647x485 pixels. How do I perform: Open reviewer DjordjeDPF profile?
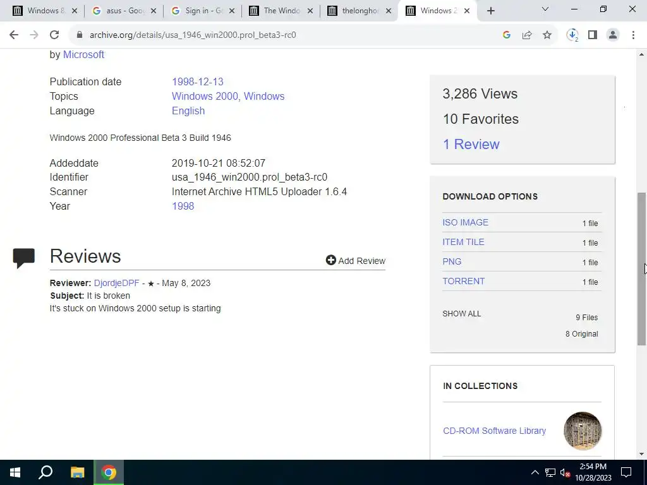point(116,284)
